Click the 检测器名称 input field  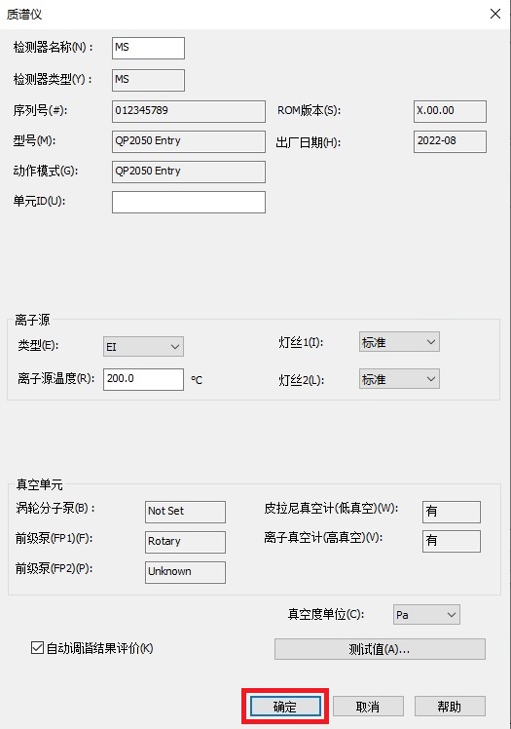click(x=148, y=48)
